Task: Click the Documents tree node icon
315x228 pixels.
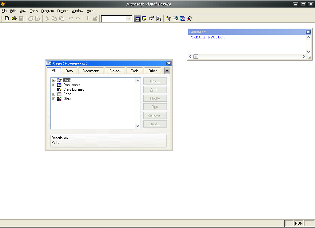Action: pyautogui.click(x=59, y=85)
